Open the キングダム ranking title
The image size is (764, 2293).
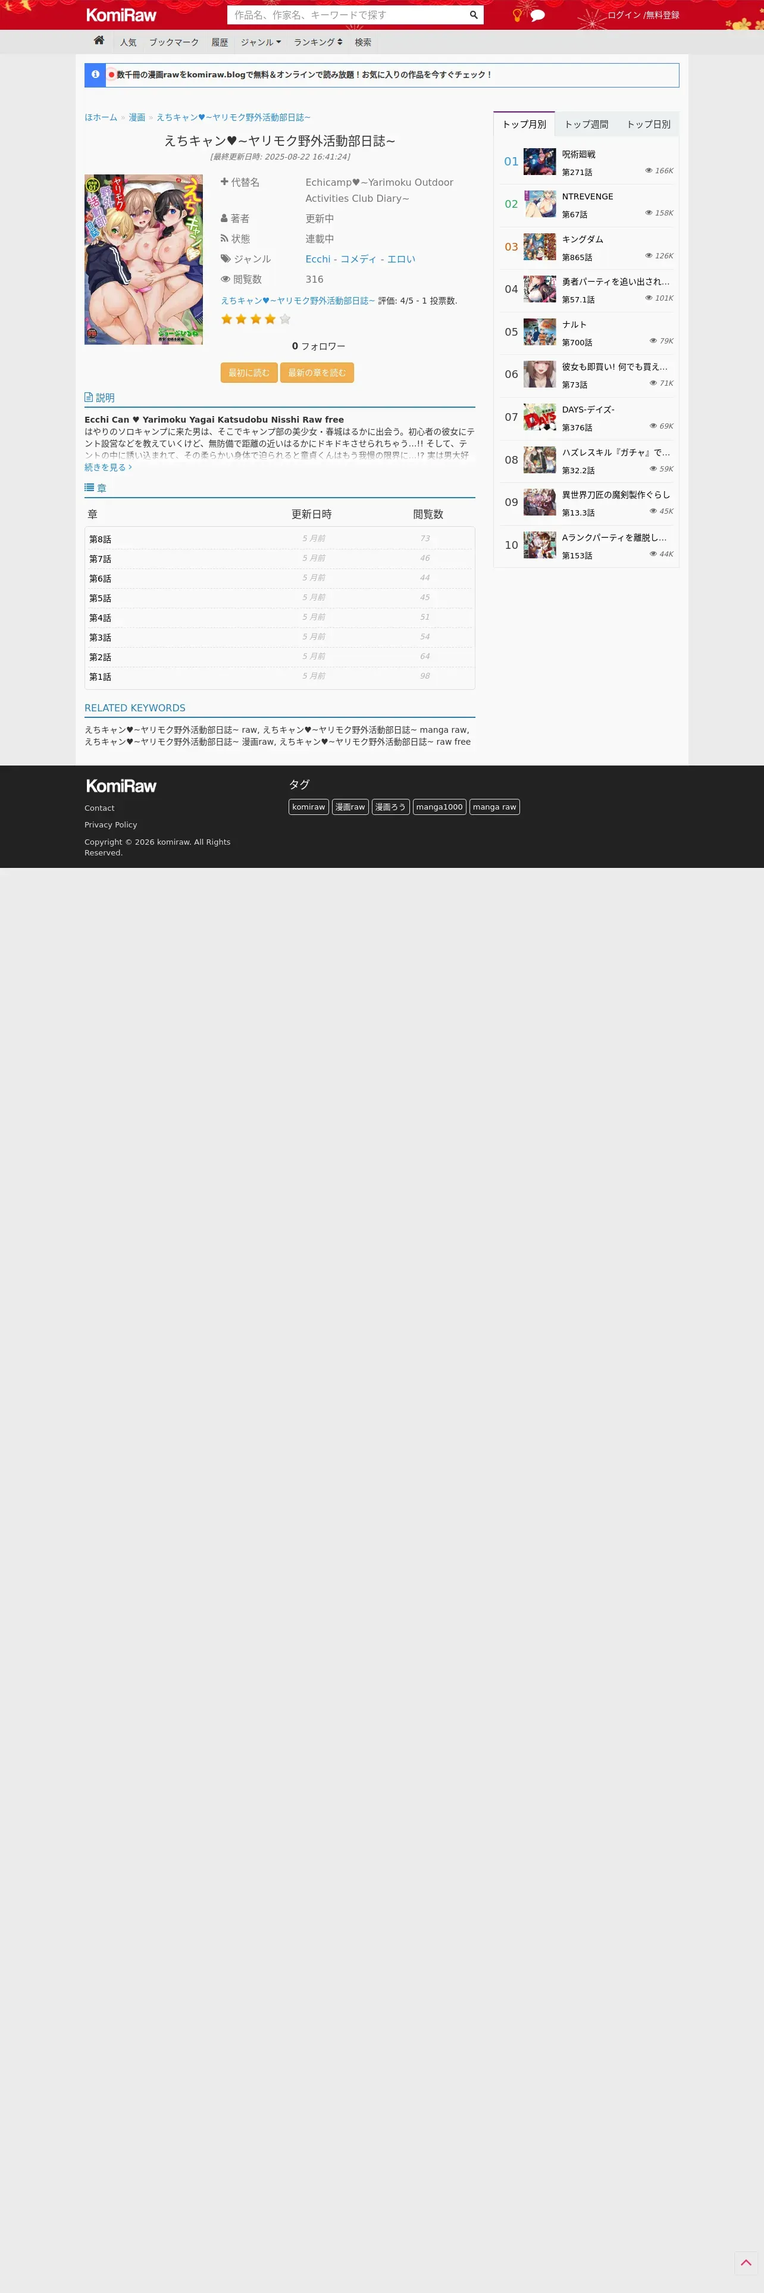tap(583, 239)
